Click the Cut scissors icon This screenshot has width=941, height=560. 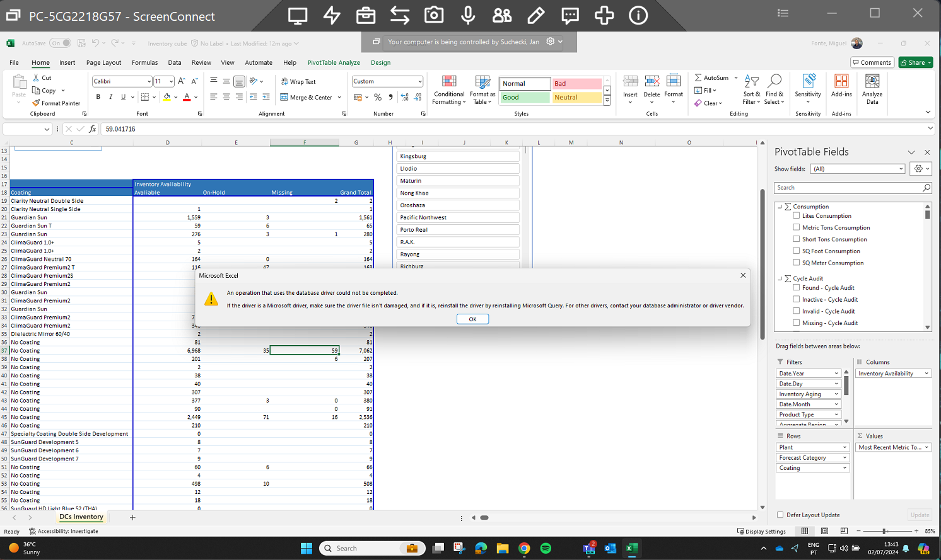click(36, 77)
